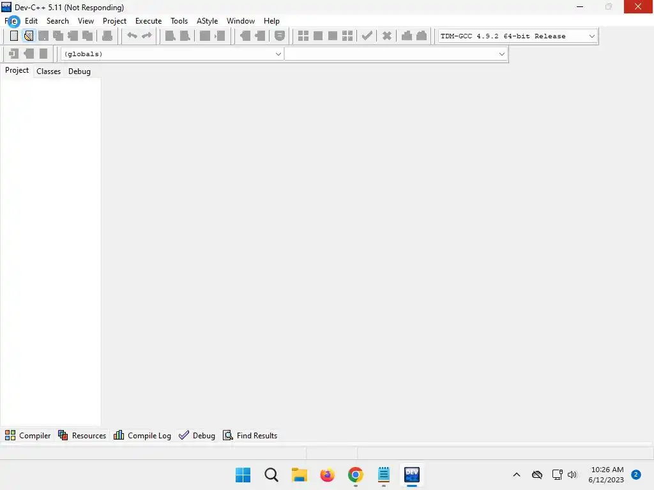The image size is (654, 490).
Task: Click the notification badge showing 2
Action: pyautogui.click(x=636, y=475)
